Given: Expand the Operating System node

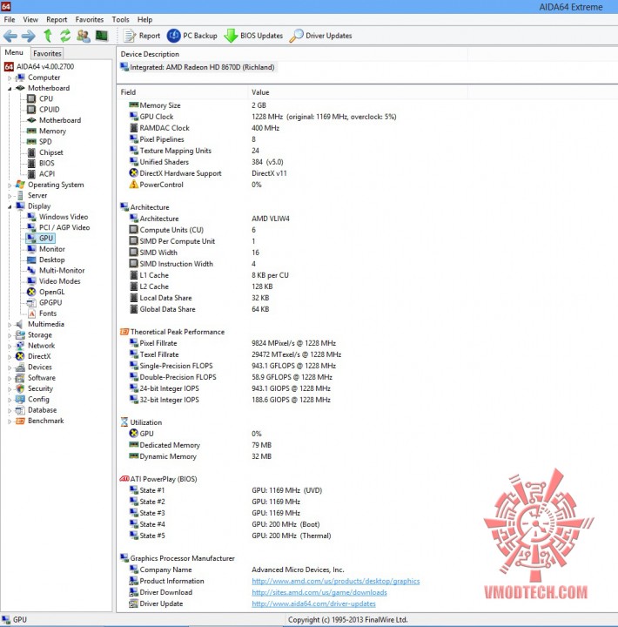Looking at the screenshot, I should tap(10, 185).
